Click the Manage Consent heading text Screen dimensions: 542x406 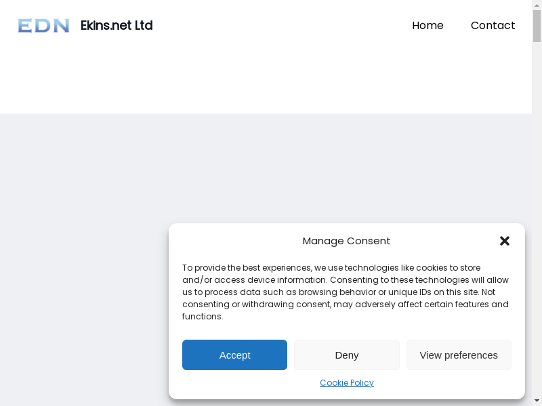(347, 241)
